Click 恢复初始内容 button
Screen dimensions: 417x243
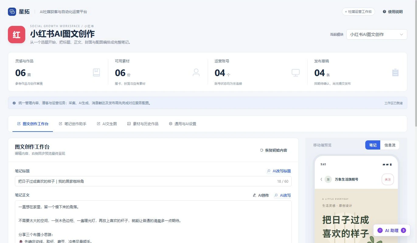pos(273,150)
